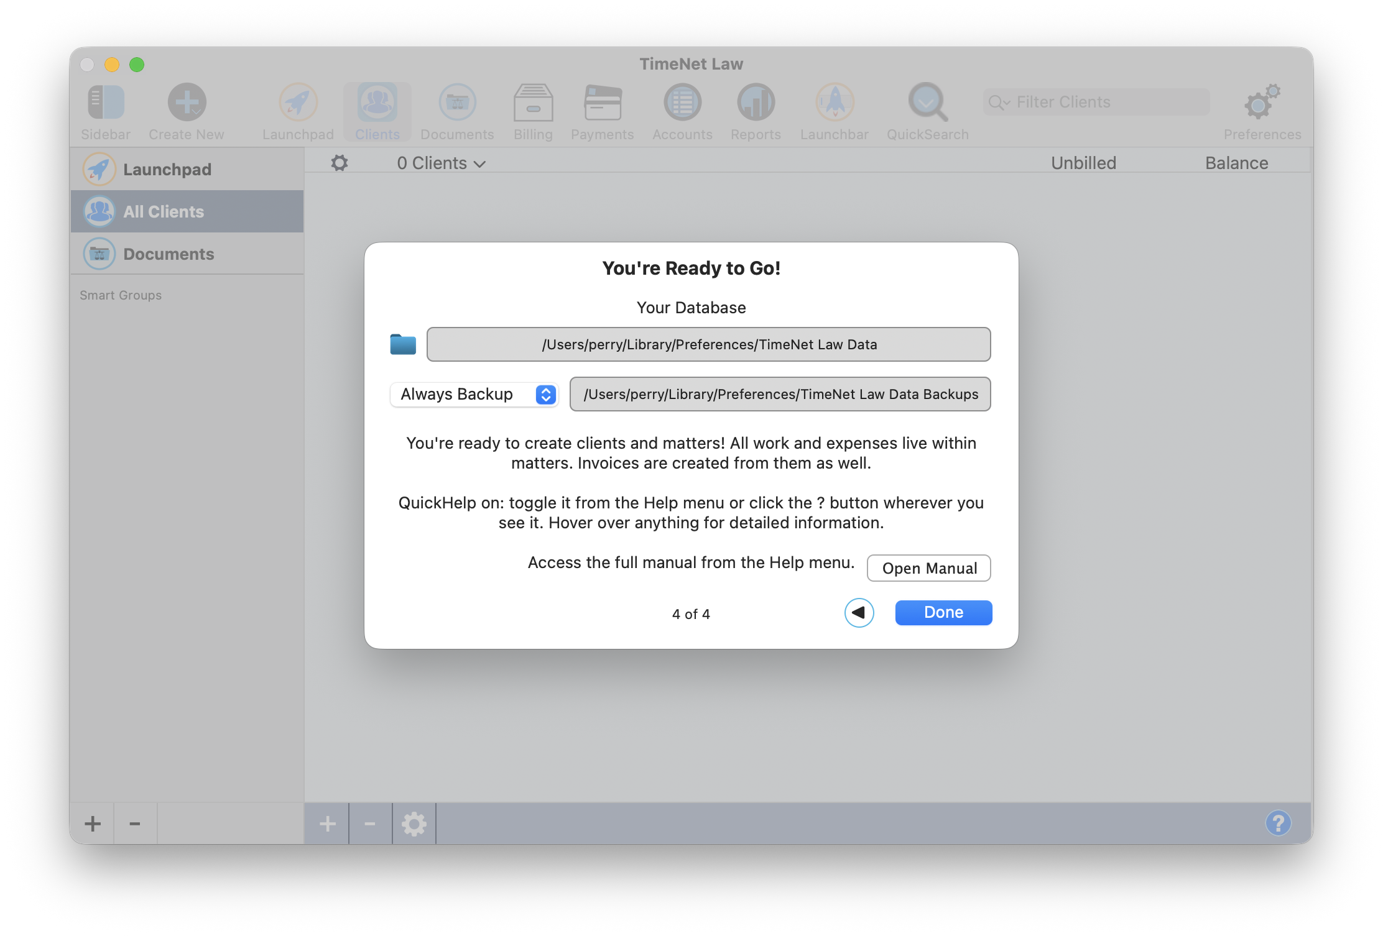Click the Create New plus icon
The height and width of the screenshot is (936, 1383).
[x=187, y=103]
